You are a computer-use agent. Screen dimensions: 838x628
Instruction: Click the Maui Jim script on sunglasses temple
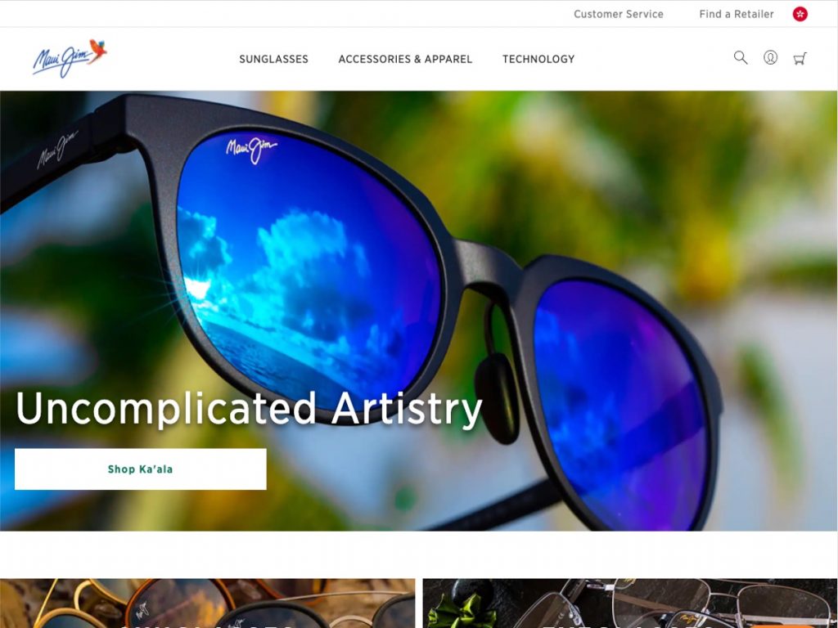57,149
